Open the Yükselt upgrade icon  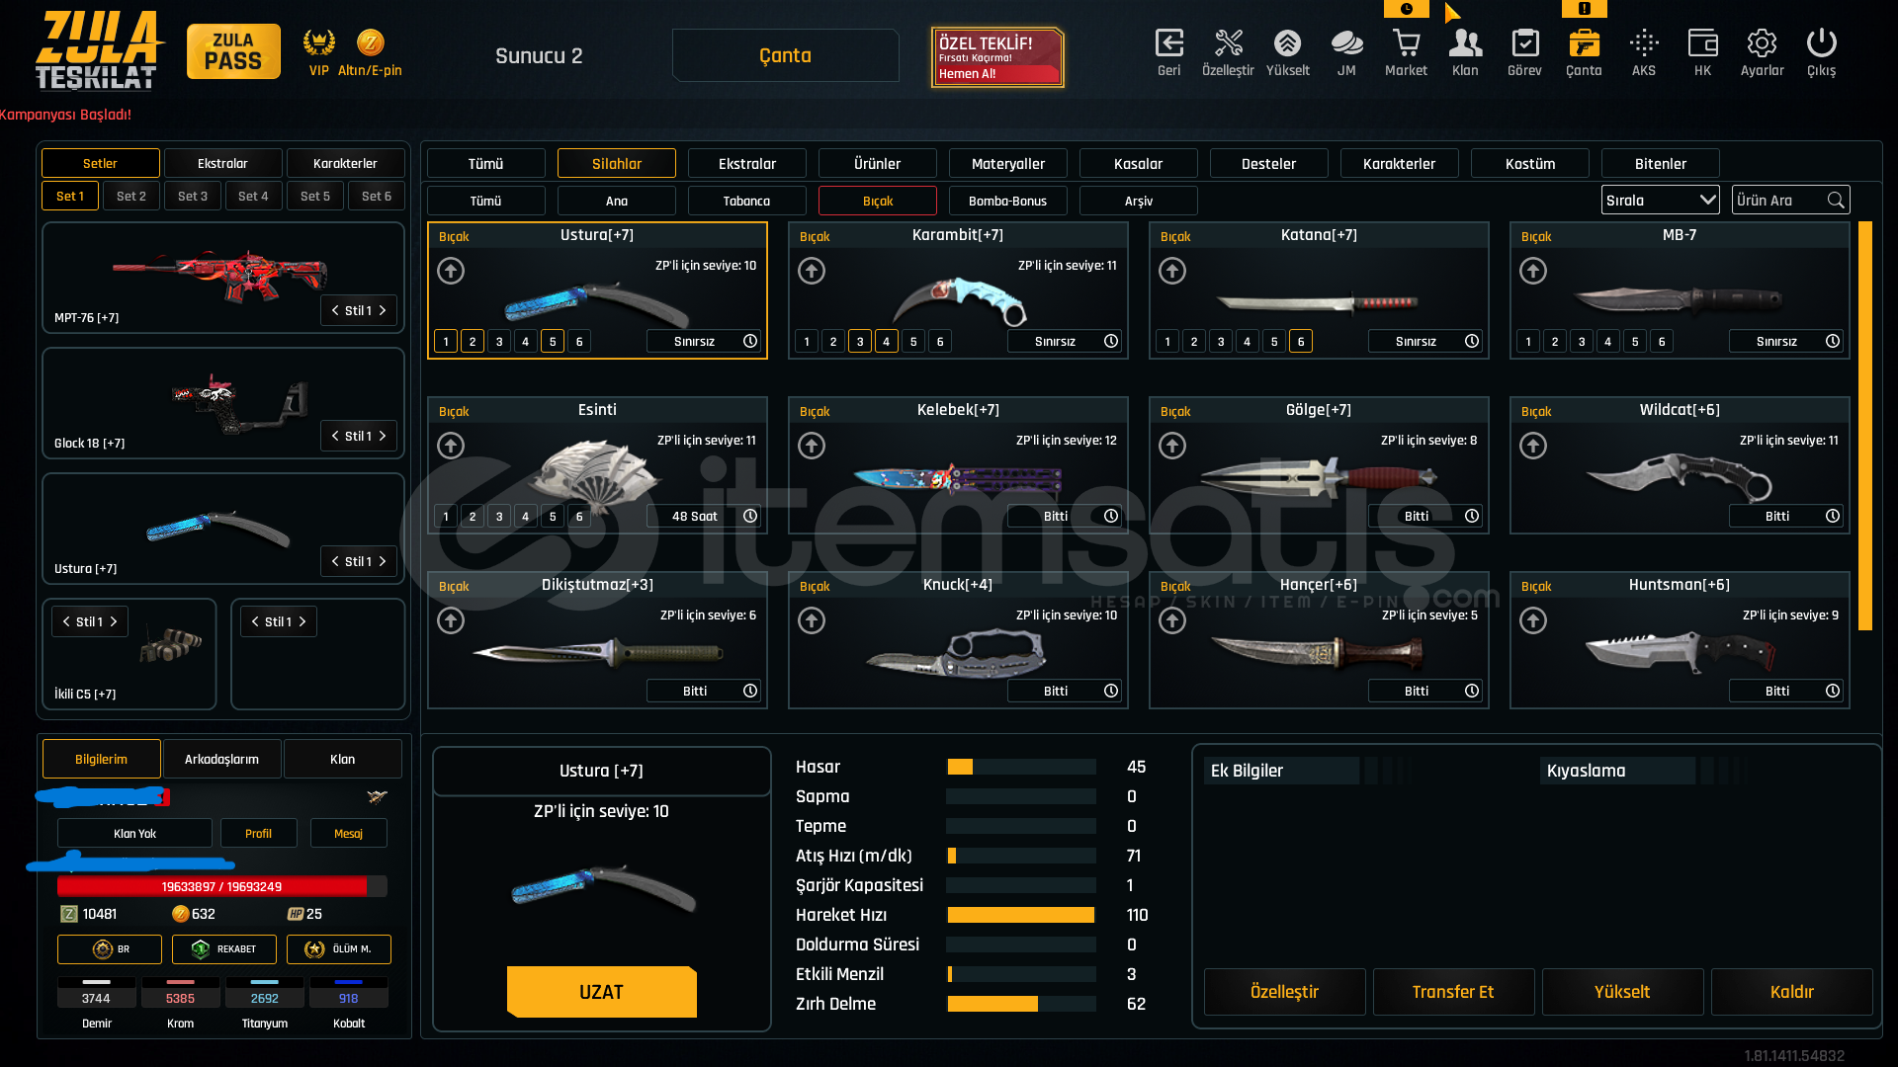1287,44
